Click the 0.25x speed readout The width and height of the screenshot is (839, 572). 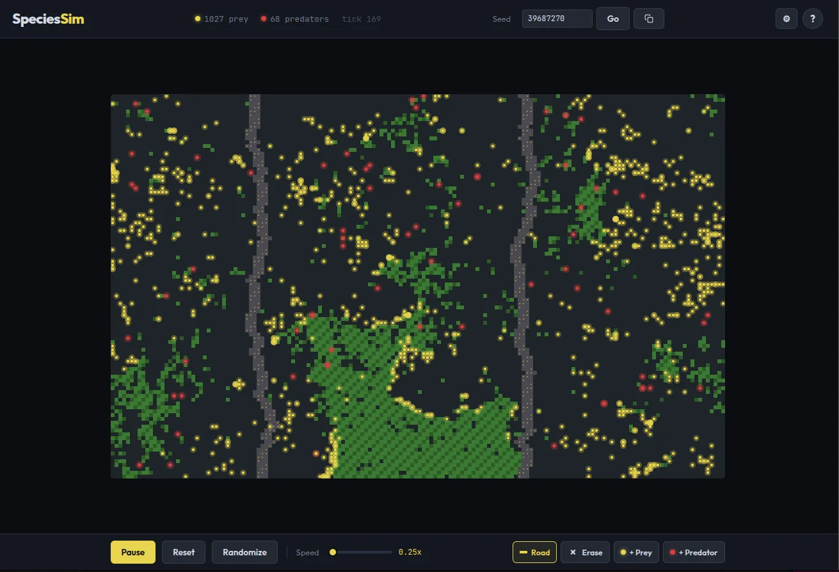pos(410,552)
